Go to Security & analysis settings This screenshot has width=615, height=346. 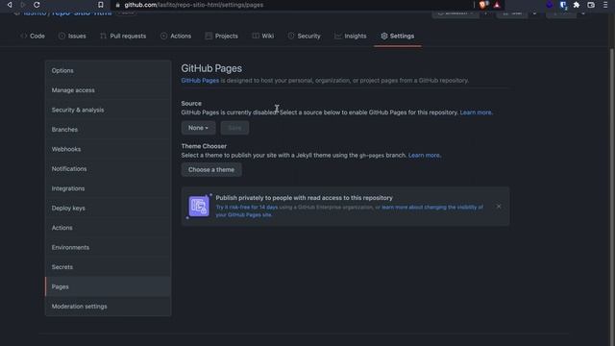[x=108, y=110]
